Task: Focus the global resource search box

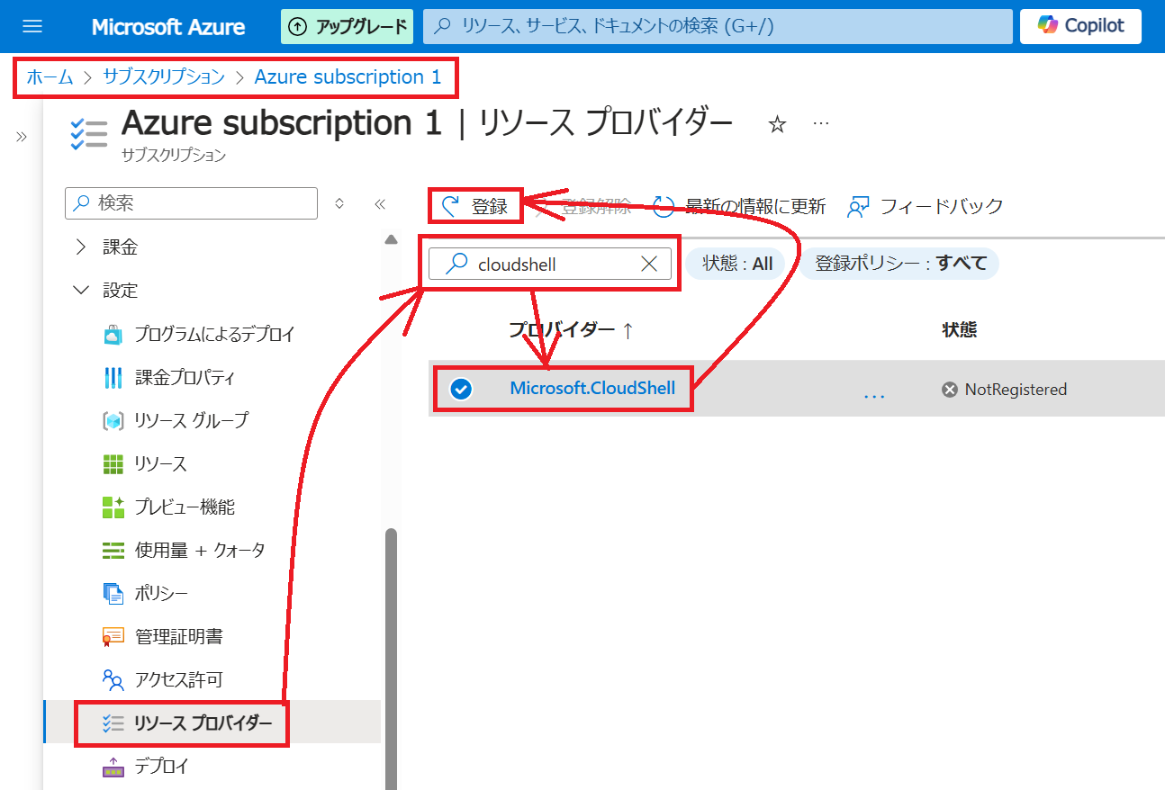Action: pyautogui.click(x=718, y=26)
